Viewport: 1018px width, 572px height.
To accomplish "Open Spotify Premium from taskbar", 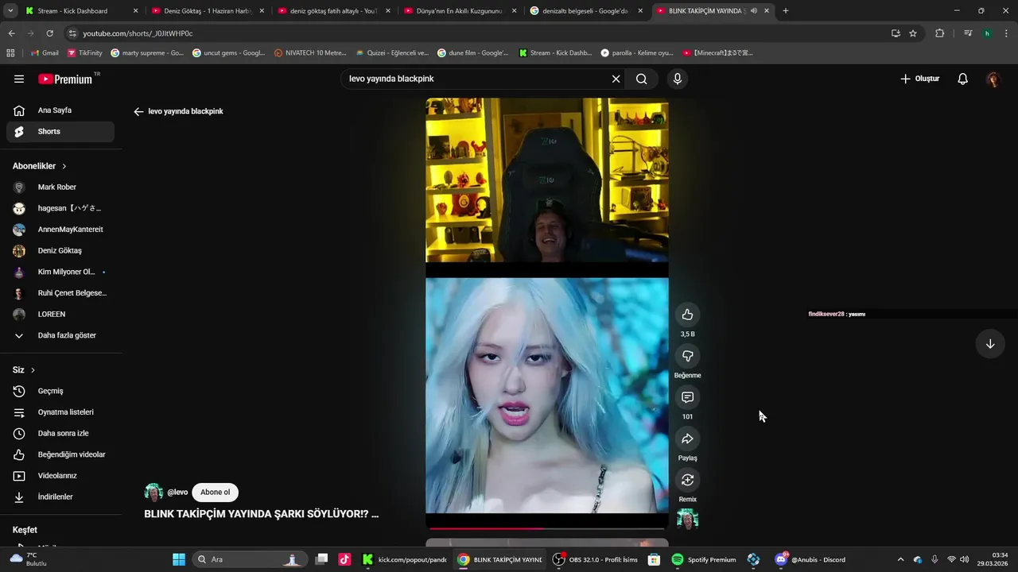I will [705, 559].
